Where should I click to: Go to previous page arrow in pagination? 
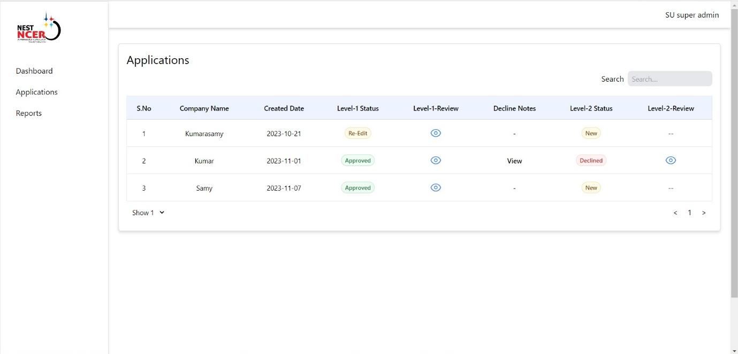pyautogui.click(x=675, y=213)
